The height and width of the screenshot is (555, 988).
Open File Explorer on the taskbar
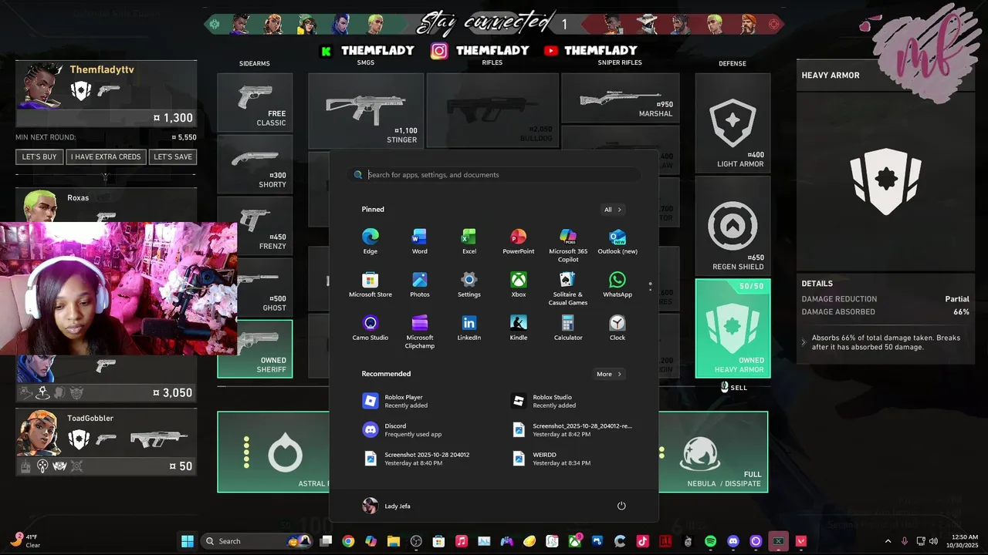(394, 541)
